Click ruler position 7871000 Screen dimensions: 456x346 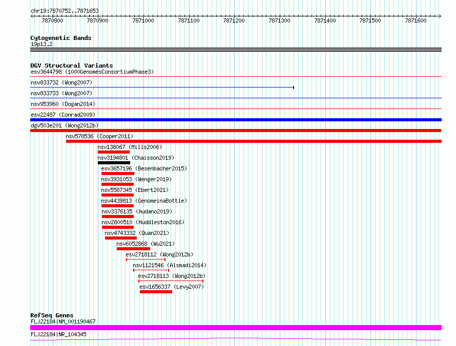point(143,20)
